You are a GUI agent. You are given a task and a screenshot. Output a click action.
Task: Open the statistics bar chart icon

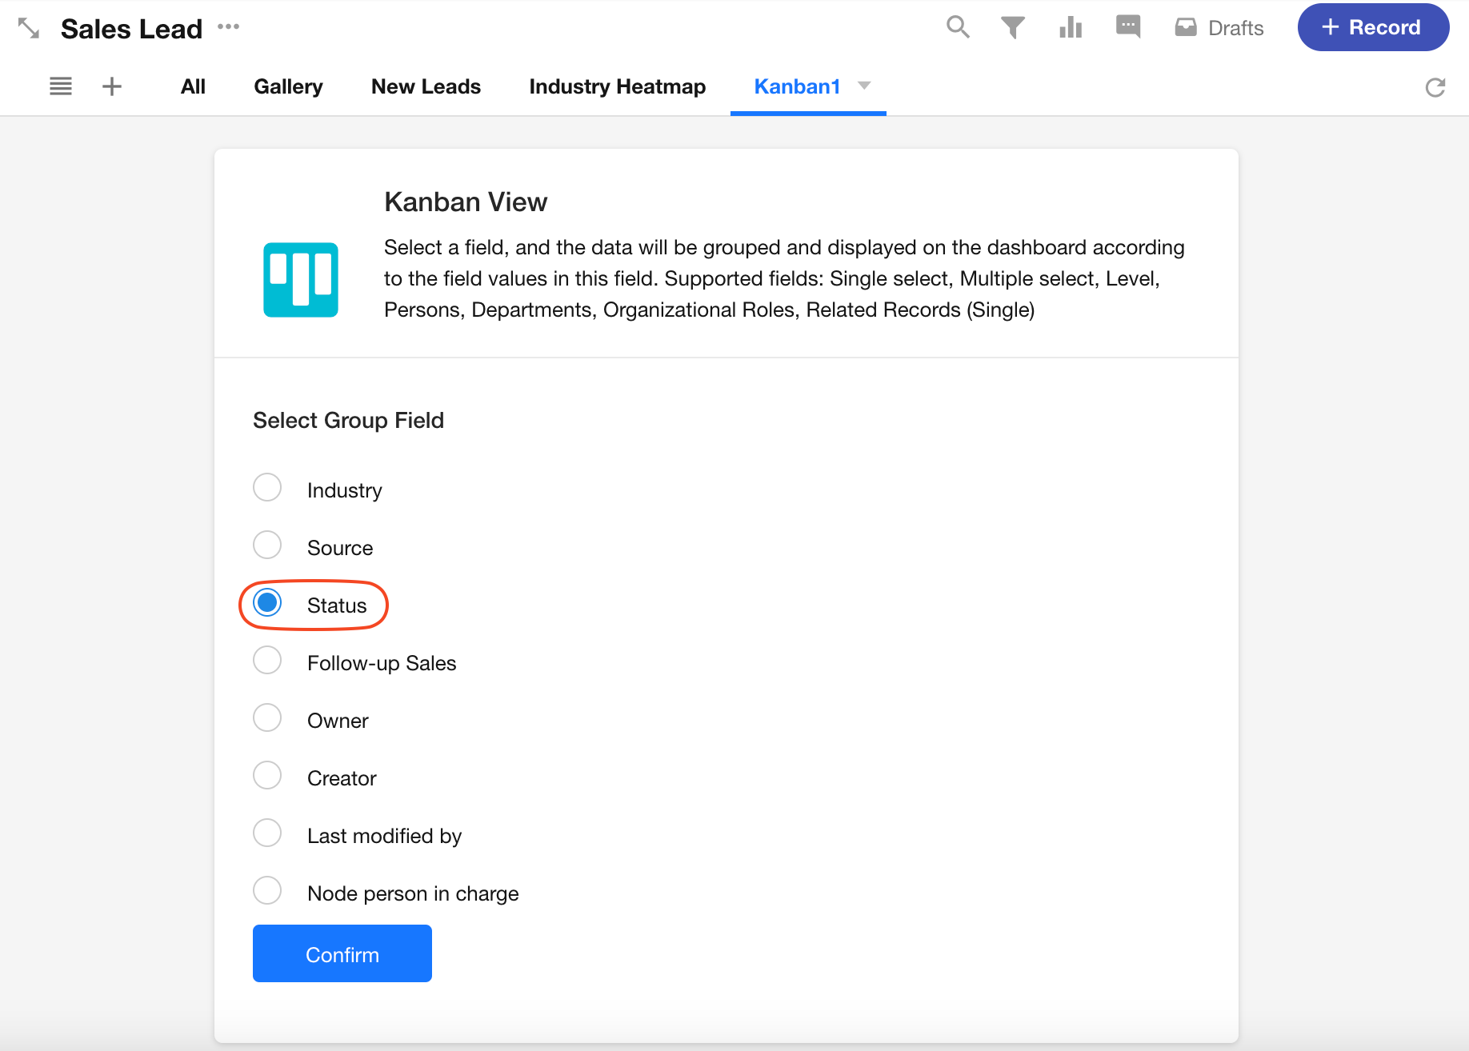coord(1070,27)
